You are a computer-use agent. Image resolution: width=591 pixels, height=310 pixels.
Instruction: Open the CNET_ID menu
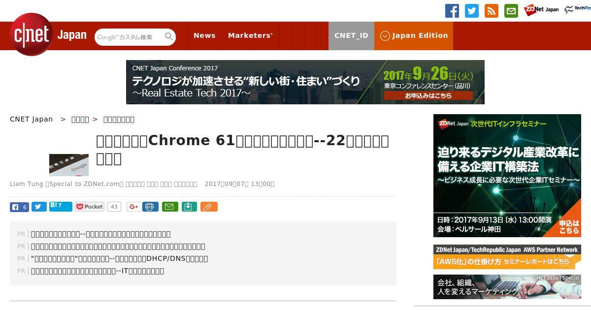point(351,35)
